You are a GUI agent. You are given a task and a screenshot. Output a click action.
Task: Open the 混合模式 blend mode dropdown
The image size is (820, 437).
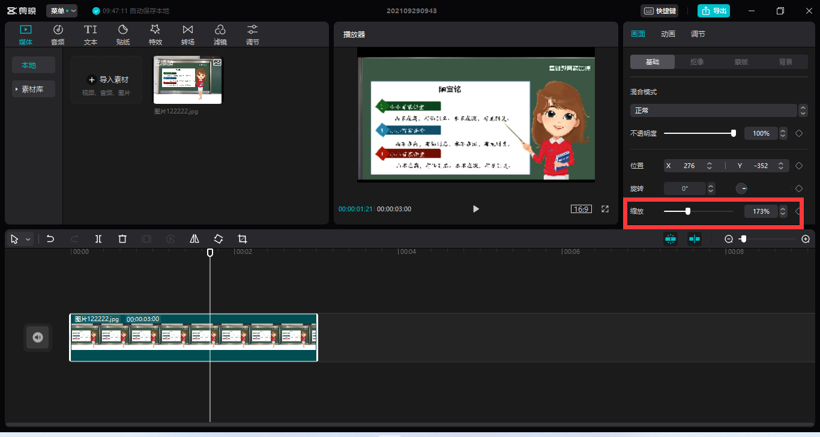pos(713,110)
